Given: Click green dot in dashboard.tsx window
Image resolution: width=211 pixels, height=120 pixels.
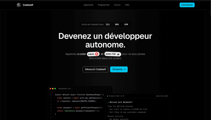Looking at the screenshot, I should click(55, 89).
